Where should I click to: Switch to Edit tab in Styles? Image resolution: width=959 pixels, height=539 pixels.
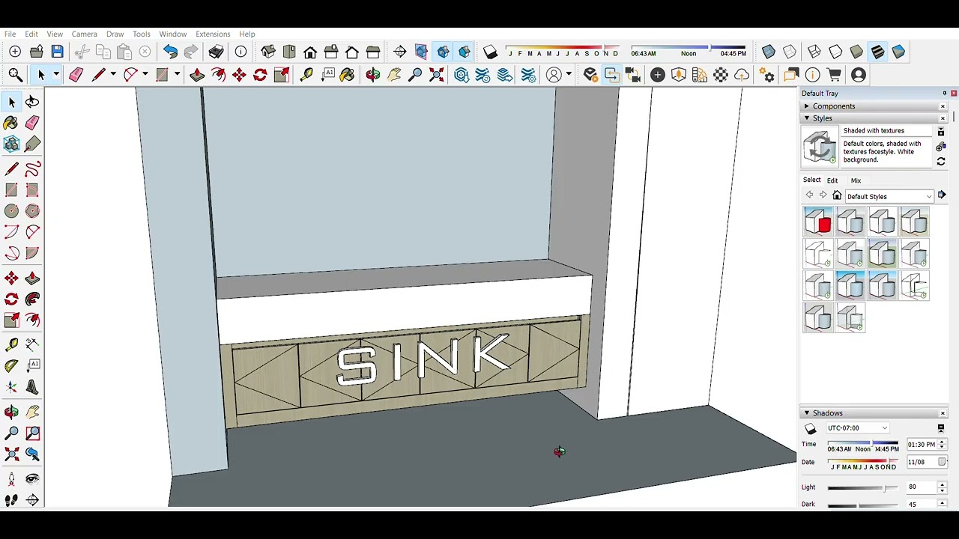click(832, 180)
